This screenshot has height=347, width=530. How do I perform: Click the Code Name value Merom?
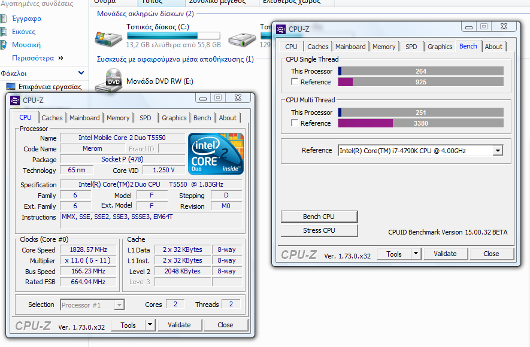click(92, 148)
